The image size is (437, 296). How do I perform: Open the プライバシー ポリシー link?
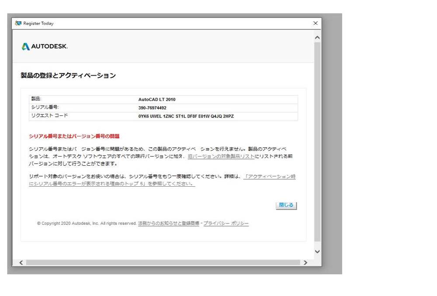(226, 223)
